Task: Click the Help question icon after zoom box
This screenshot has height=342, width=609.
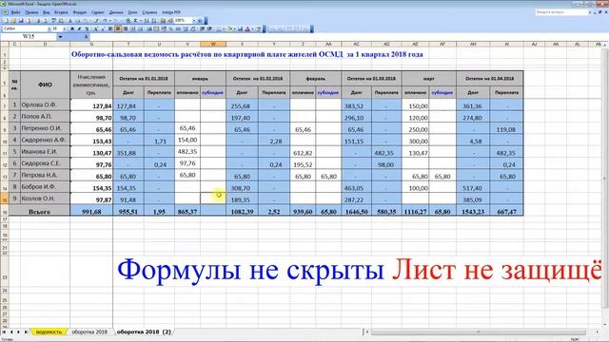Action: (x=200, y=21)
